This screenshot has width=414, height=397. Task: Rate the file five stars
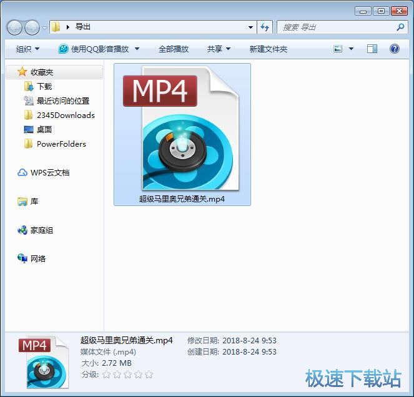point(149,375)
